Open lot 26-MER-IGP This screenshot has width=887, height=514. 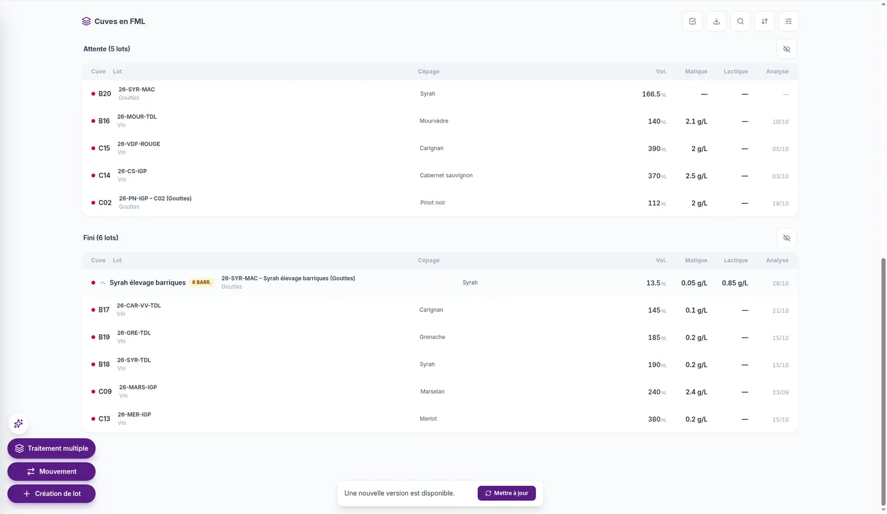click(134, 414)
